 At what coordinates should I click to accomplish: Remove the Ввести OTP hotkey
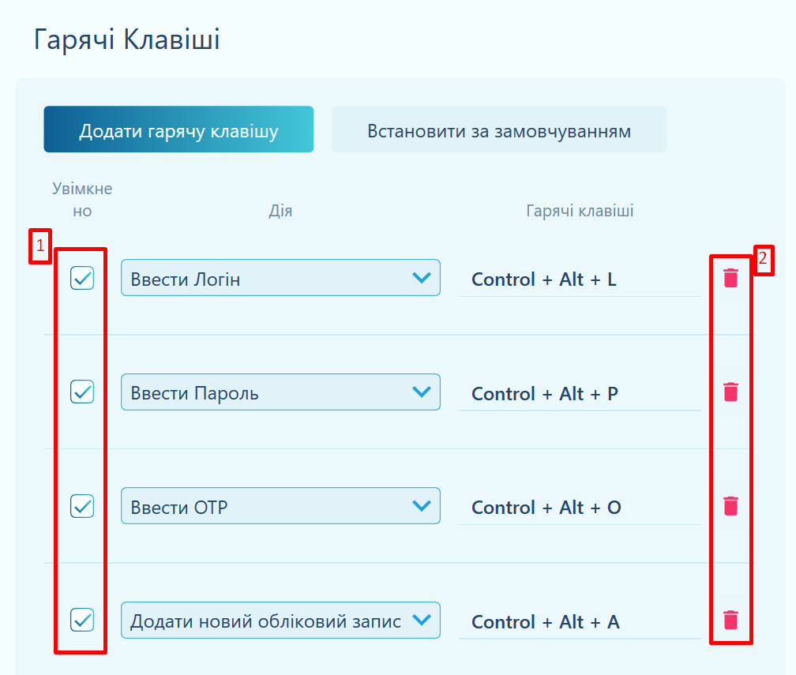pos(730,506)
